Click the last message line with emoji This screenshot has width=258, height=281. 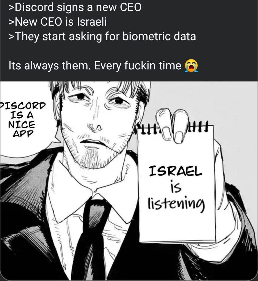[103, 66]
